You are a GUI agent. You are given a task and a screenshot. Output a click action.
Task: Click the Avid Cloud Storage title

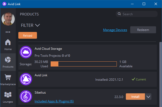click(48, 49)
